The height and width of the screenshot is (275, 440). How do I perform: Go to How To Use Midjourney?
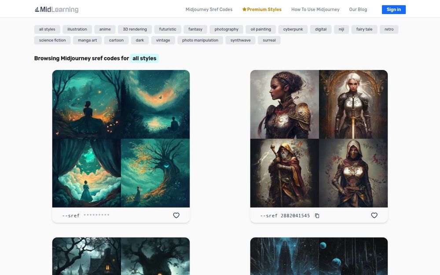tap(315, 10)
